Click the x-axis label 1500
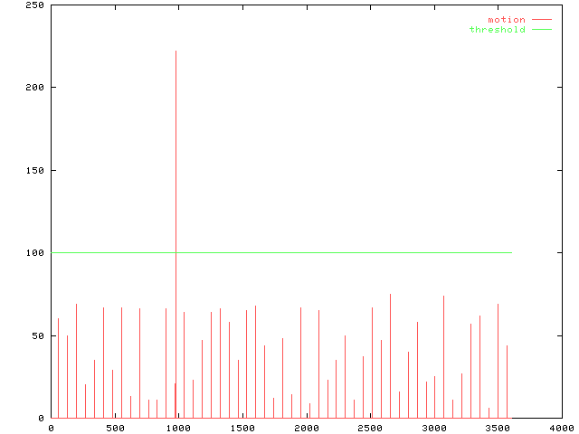579x434 pixels. click(242, 428)
